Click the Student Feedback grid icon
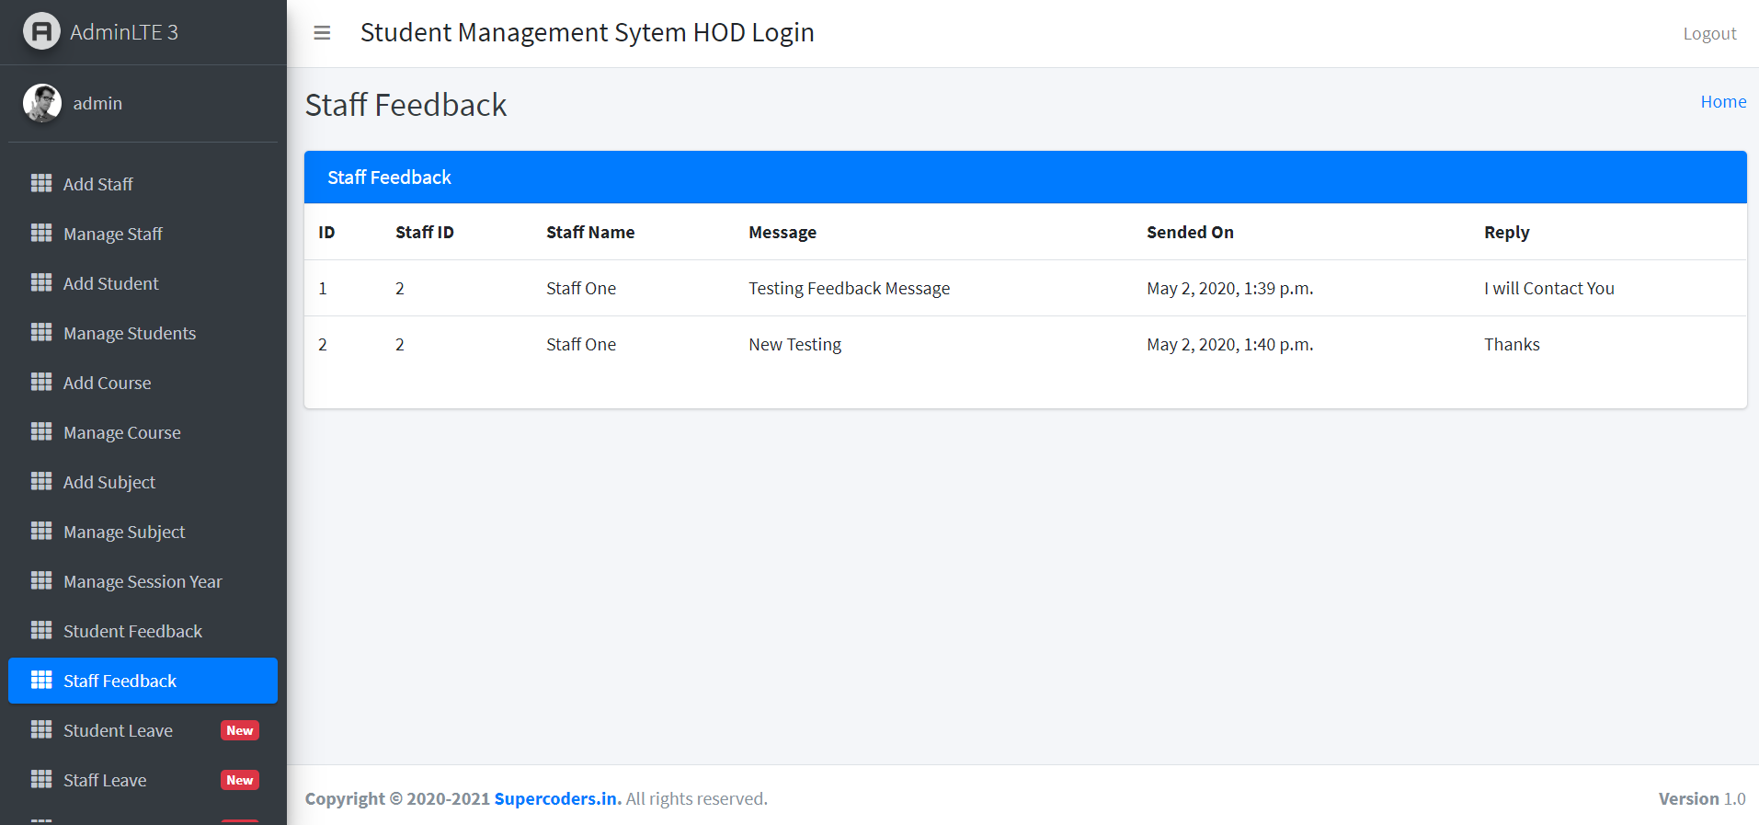Image resolution: width=1759 pixels, height=825 pixels. pos(41,630)
